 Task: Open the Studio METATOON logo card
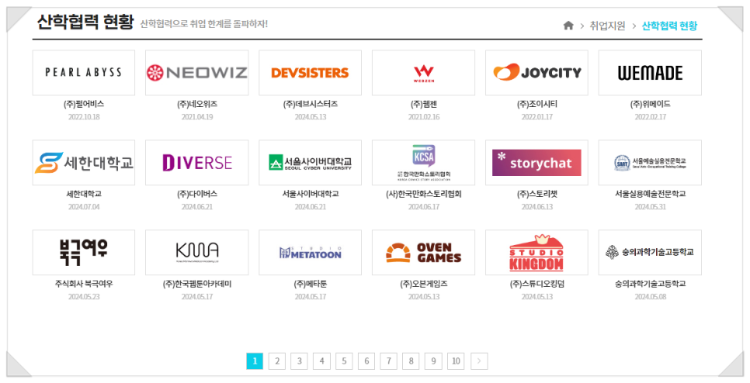(x=310, y=252)
